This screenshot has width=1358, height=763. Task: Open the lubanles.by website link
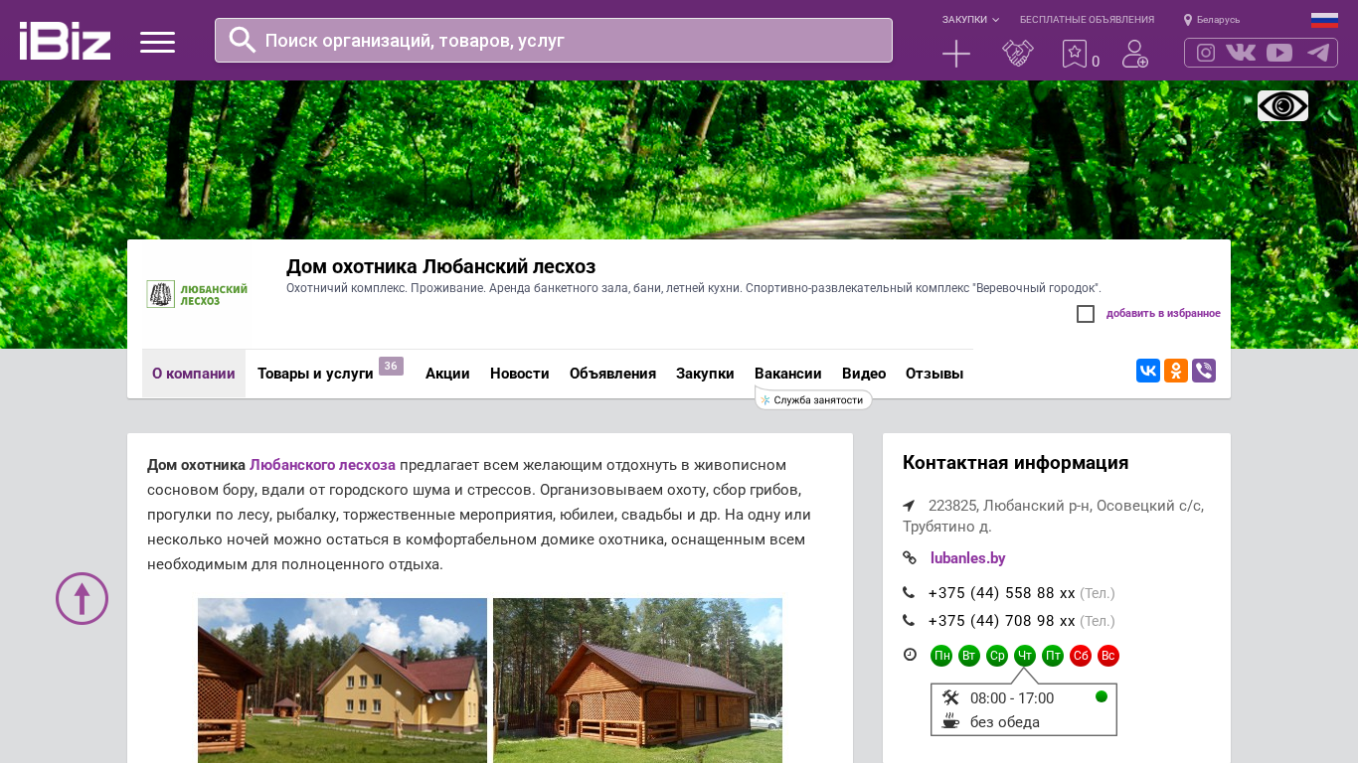[x=968, y=558]
